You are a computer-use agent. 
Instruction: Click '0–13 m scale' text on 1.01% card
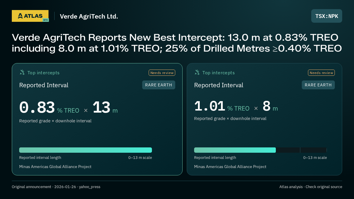click(x=315, y=158)
